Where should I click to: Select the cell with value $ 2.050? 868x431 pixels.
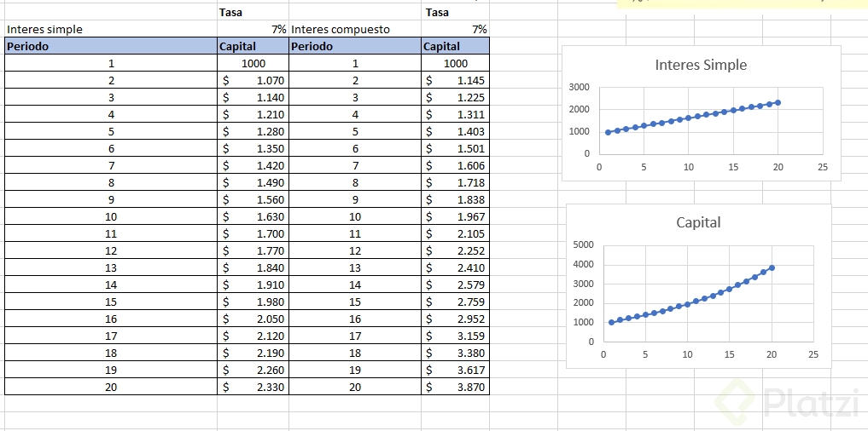(253, 319)
